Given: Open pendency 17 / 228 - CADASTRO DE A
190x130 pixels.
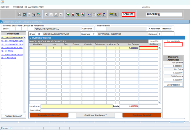Looking at the screenshot, I should (x=12, y=44).
